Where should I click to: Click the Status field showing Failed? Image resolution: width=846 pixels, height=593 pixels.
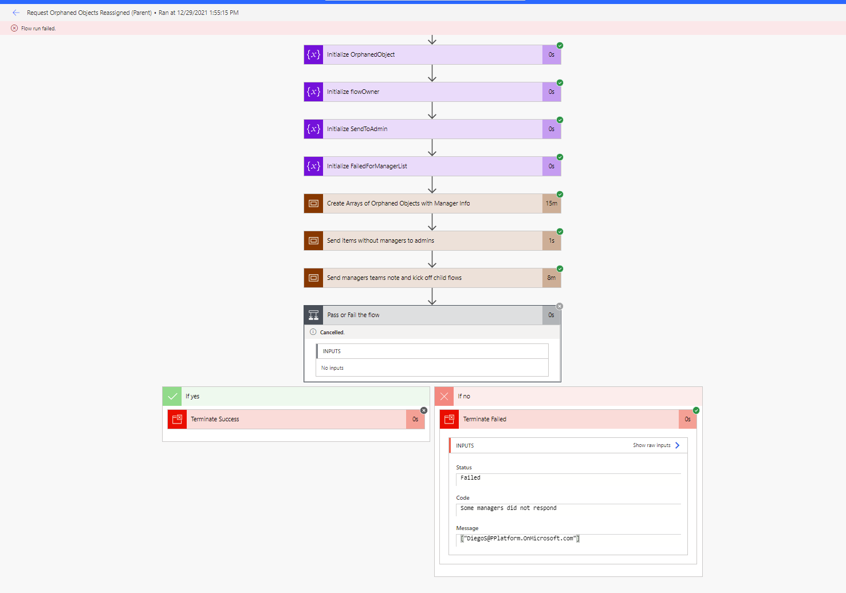568,478
